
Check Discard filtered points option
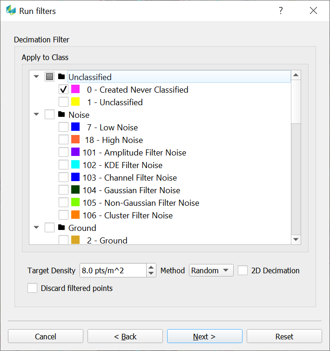tap(32, 288)
